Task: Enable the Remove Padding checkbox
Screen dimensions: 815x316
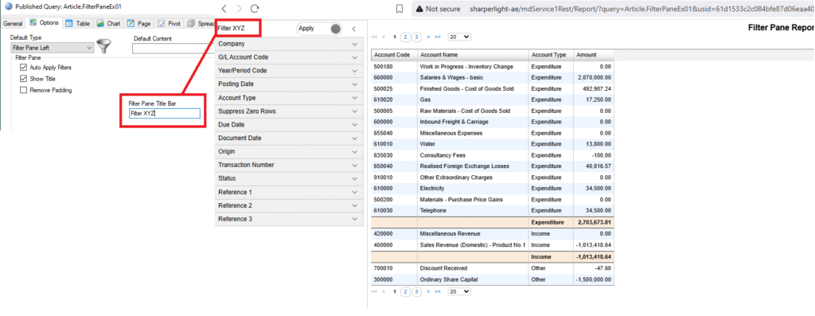Action: 23,91
